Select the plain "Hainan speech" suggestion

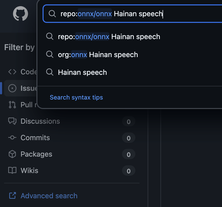pyautogui.click(x=82, y=72)
